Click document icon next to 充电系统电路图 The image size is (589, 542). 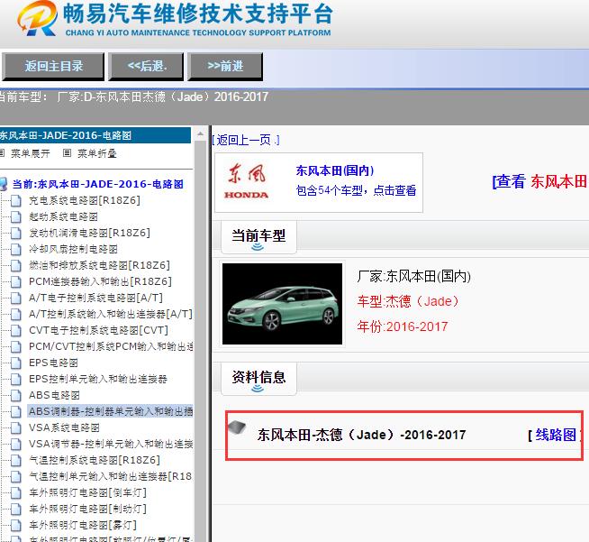pos(16,201)
